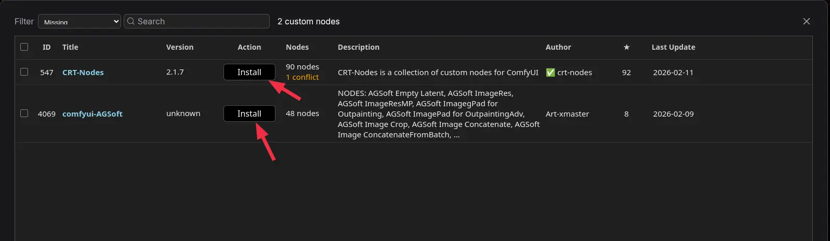Open the comfyui-AGSoft title link

[93, 114]
